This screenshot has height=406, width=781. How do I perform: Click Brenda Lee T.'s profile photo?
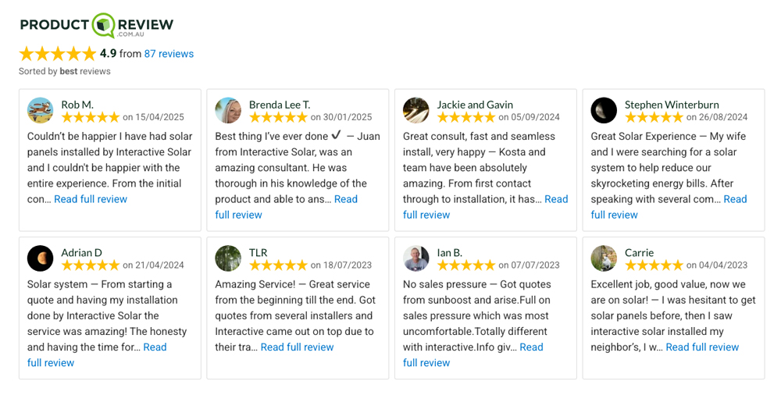[228, 110]
